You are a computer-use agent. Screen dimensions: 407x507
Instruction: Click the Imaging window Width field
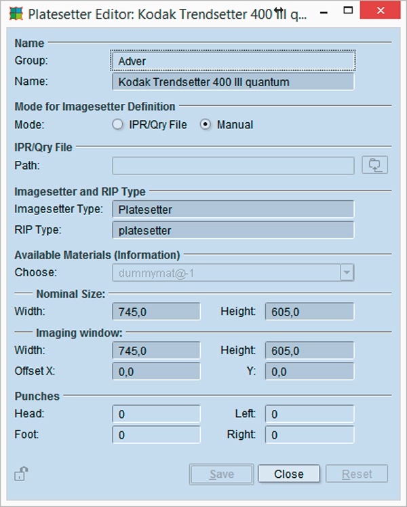coord(156,350)
